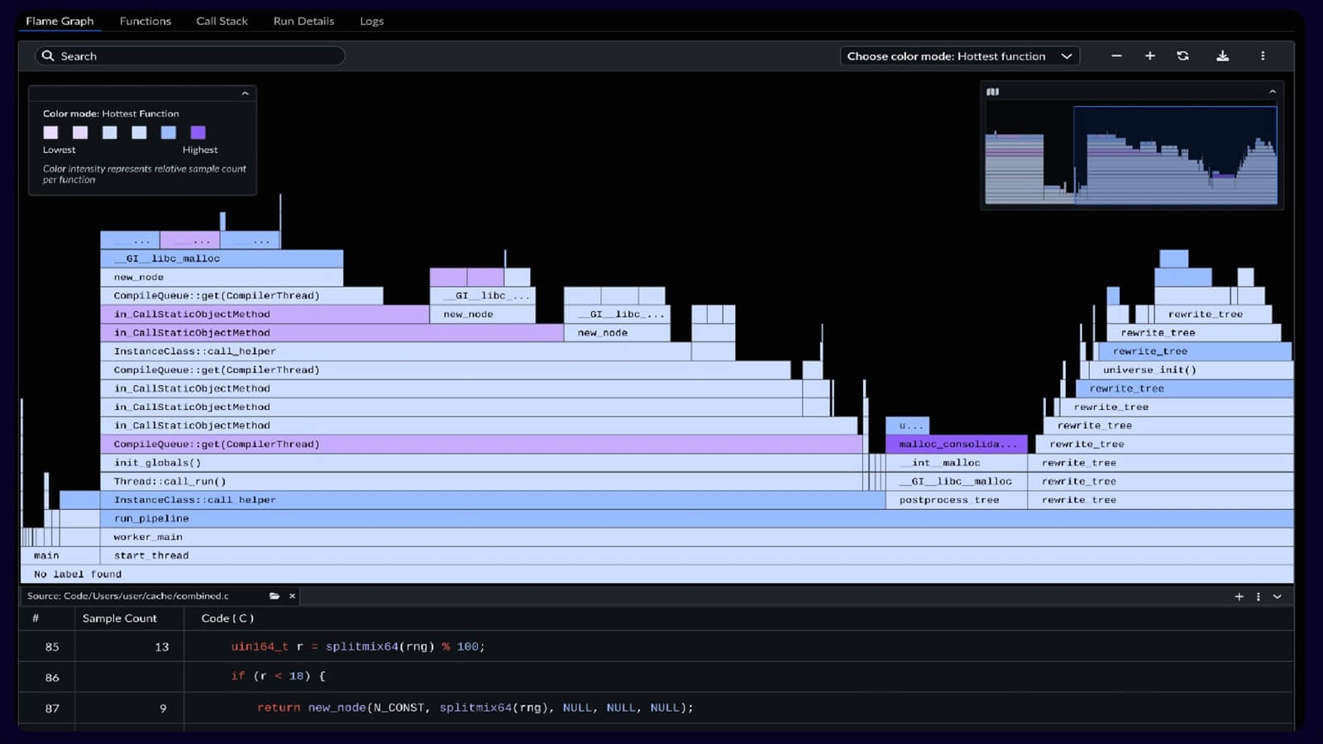Switch to the Functions tab

pos(146,21)
